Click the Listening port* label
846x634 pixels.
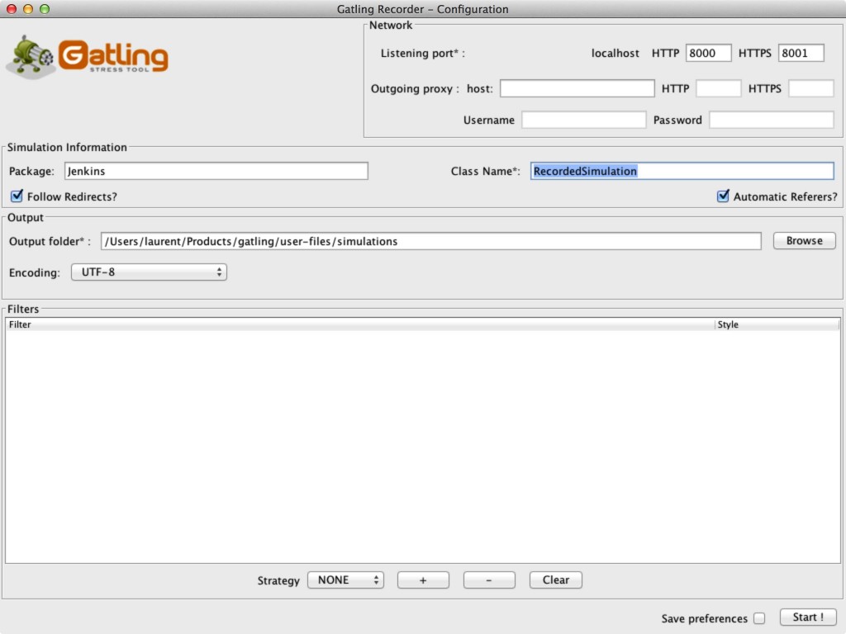coord(422,54)
